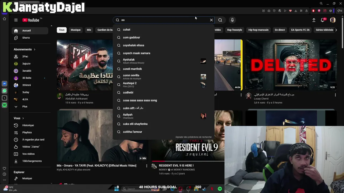Open the DELETED thumbnail video
Screen dimensions: 344x193
pos(291,65)
